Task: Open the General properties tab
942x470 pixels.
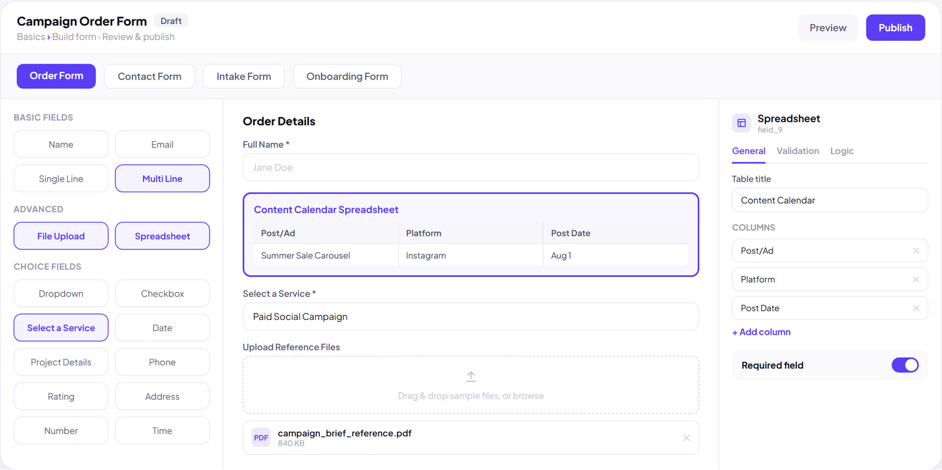Action: tap(749, 151)
